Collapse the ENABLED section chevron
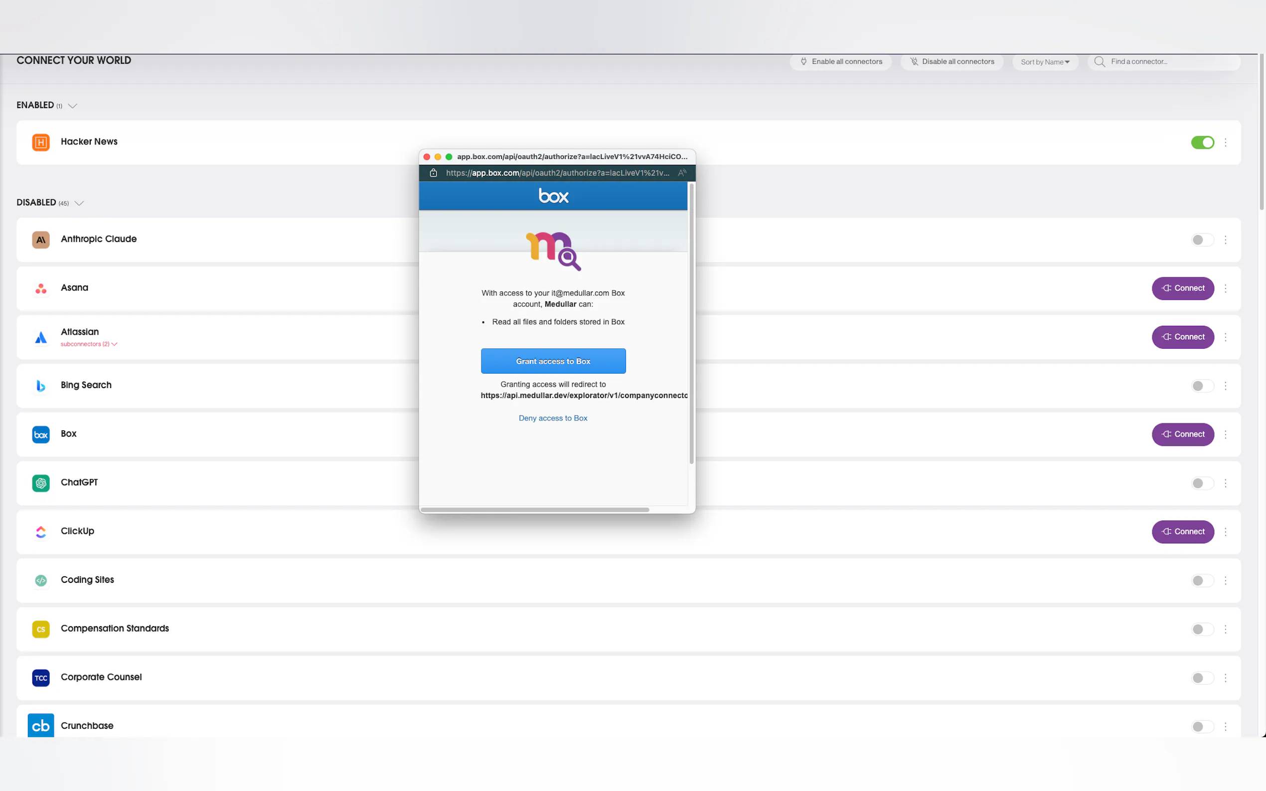The height and width of the screenshot is (791, 1266). coord(73,106)
